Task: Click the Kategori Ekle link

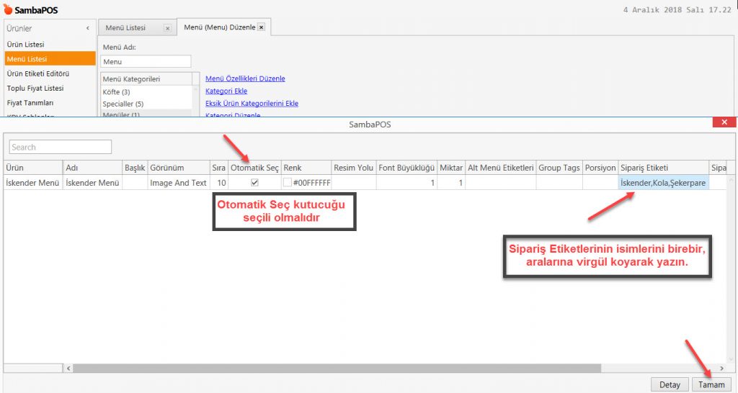Action: pos(226,91)
